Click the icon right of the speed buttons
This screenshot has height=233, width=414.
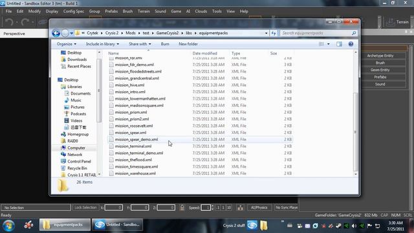240,208
